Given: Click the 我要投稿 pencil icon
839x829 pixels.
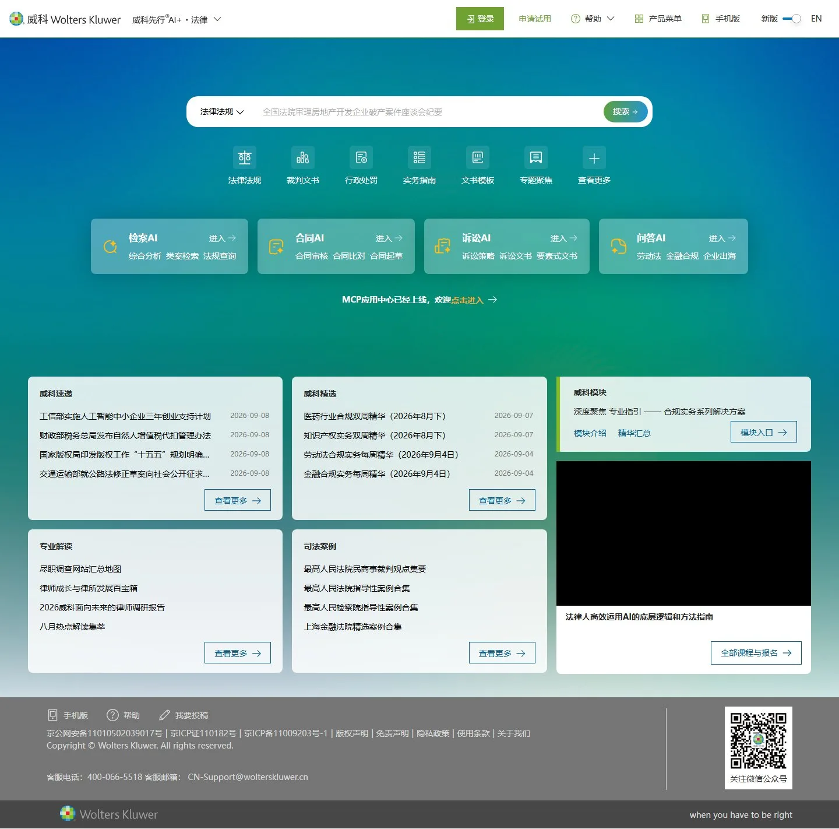Looking at the screenshot, I should pyautogui.click(x=164, y=715).
